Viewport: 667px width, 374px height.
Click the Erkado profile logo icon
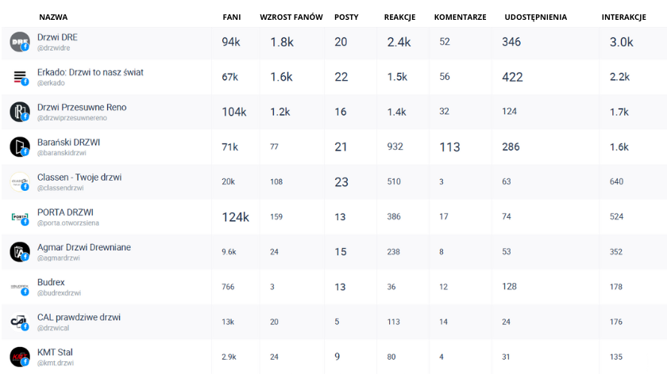[20, 77]
